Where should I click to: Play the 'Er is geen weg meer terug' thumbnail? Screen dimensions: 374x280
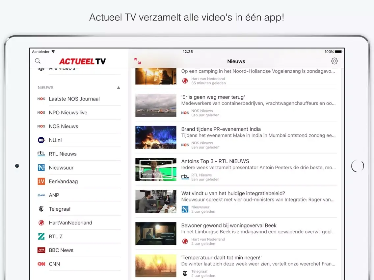pos(156,105)
